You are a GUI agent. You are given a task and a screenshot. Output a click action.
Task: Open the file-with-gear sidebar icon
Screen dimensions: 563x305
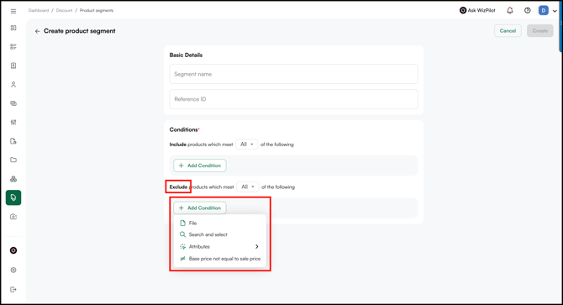[x=13, y=141]
